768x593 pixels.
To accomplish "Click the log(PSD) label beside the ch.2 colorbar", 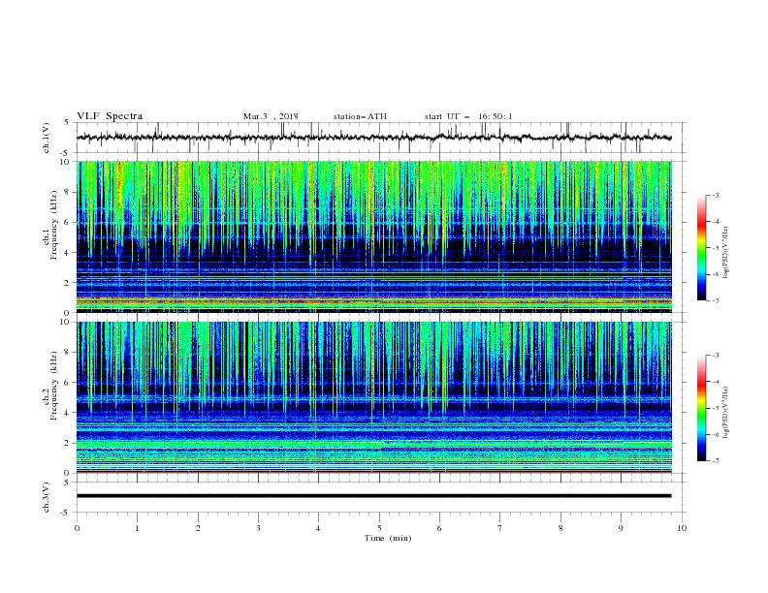I will (x=726, y=413).
